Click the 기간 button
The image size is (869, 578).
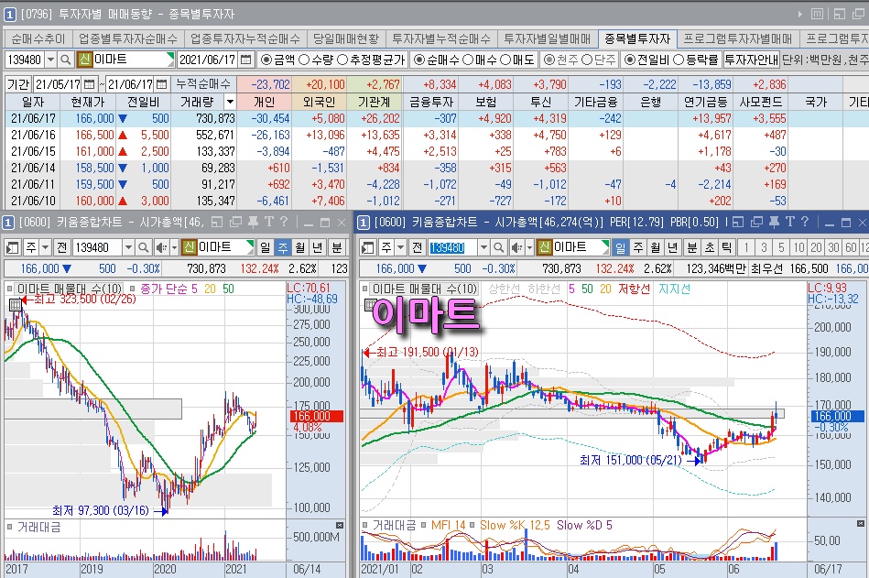coord(18,84)
